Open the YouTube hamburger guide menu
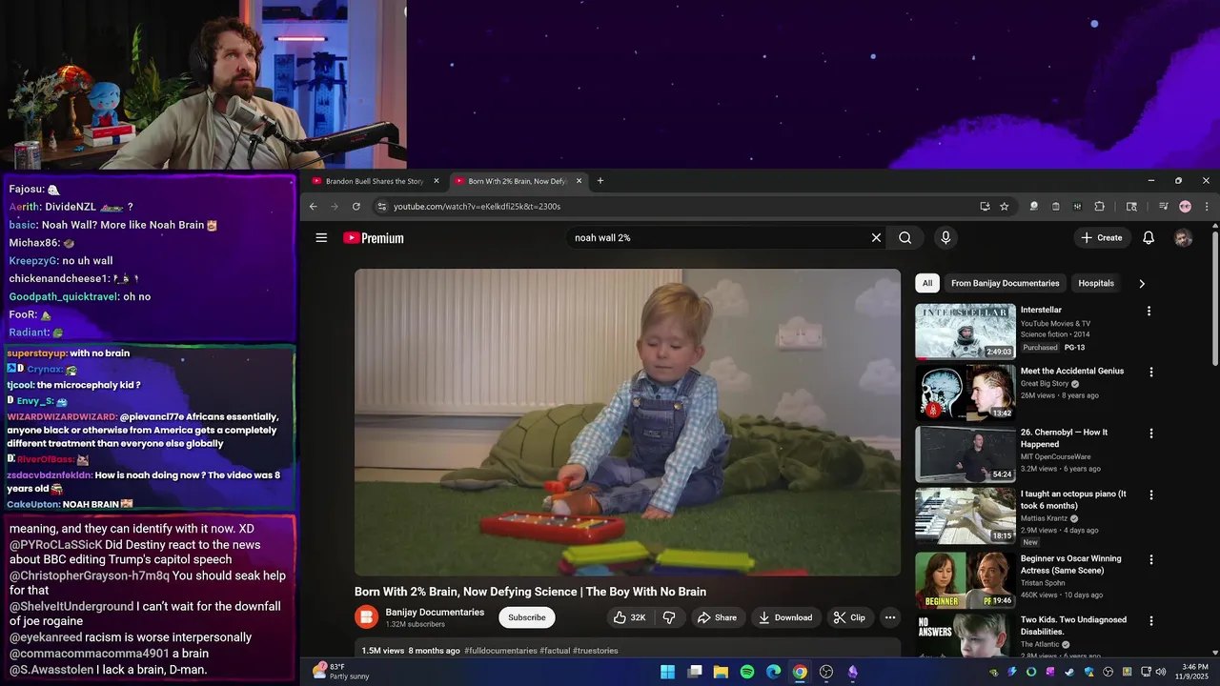The width and height of the screenshot is (1220, 686). pos(321,238)
